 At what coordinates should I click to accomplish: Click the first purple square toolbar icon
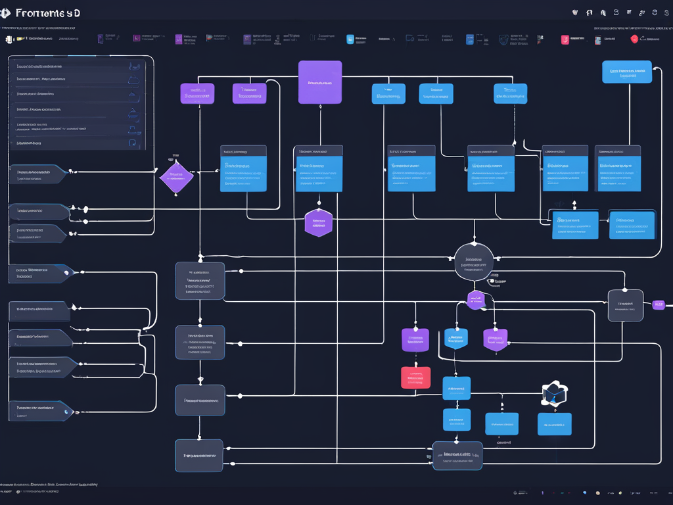click(x=101, y=39)
